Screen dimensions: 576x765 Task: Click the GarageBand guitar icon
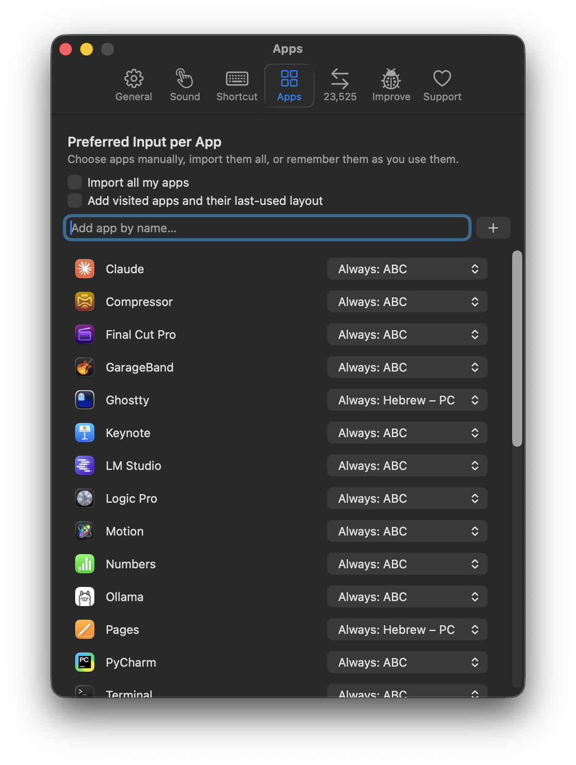click(x=85, y=367)
